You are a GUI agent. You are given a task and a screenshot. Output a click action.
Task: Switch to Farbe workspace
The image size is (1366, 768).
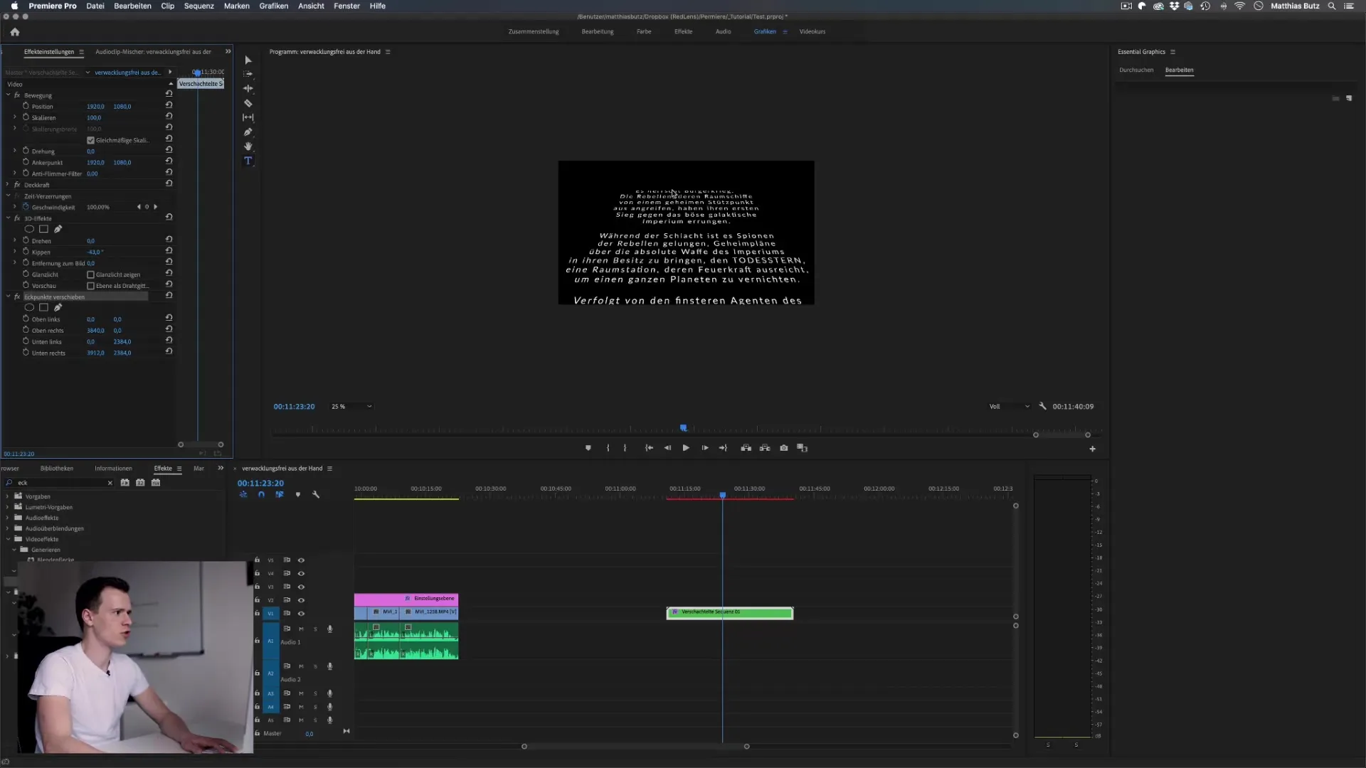(644, 31)
